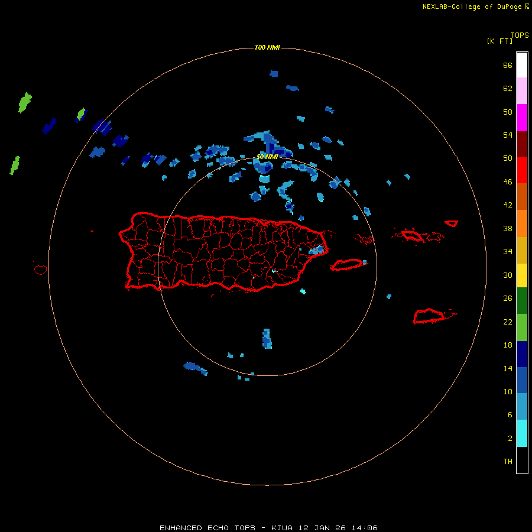
Task: Click the TH legend label
Action: coord(508,462)
